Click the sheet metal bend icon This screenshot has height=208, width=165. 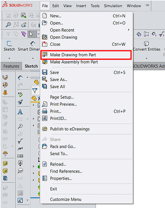(x=5, y=77)
